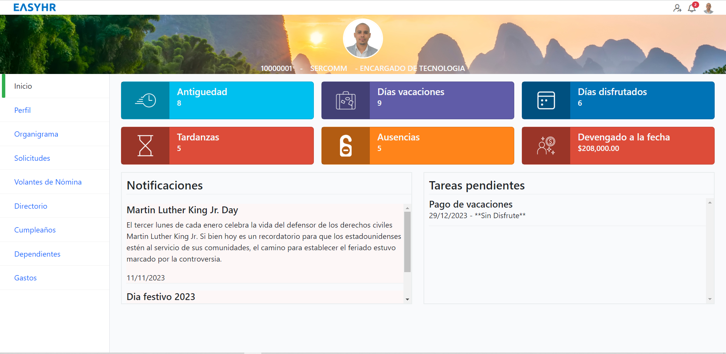
Task: Open the user switch icon in header
Action: point(677,8)
